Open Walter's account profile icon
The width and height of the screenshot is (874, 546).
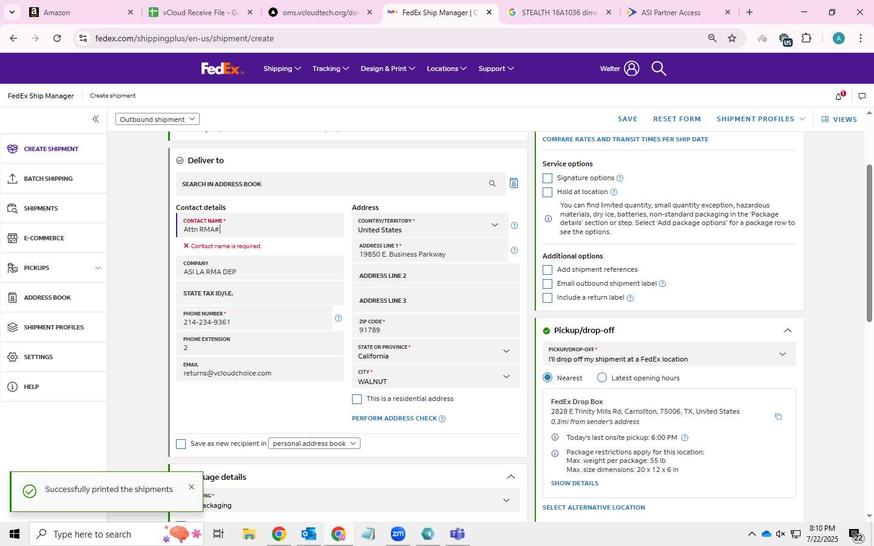click(x=632, y=69)
